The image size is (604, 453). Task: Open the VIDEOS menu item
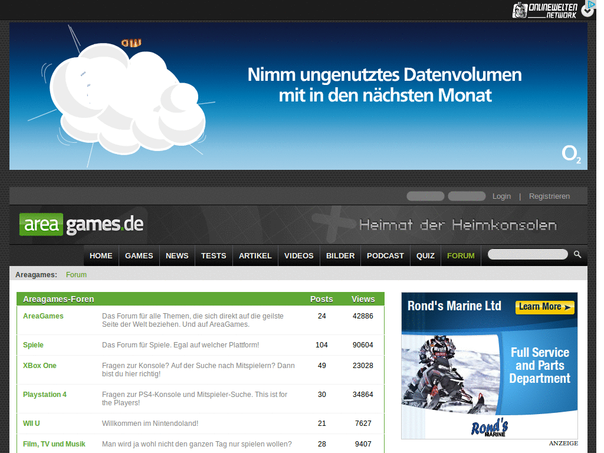click(x=299, y=256)
